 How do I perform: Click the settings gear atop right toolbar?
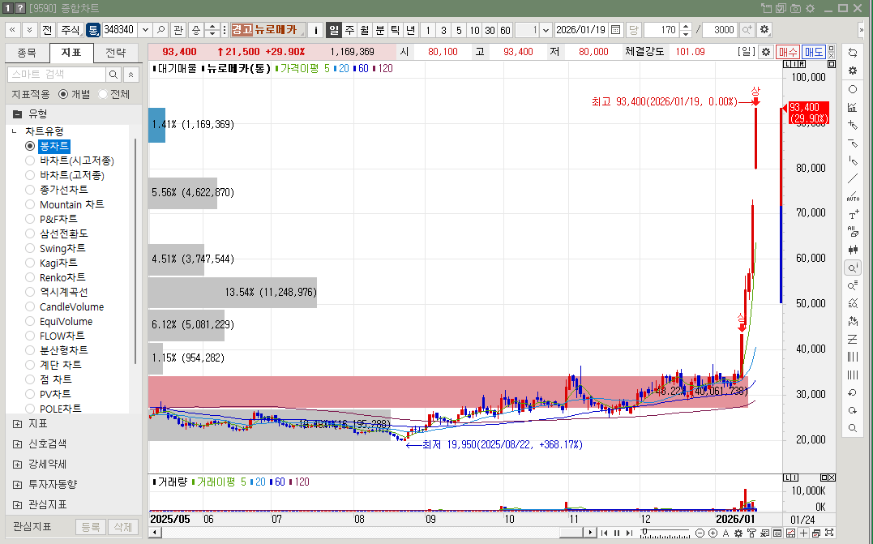click(x=853, y=71)
